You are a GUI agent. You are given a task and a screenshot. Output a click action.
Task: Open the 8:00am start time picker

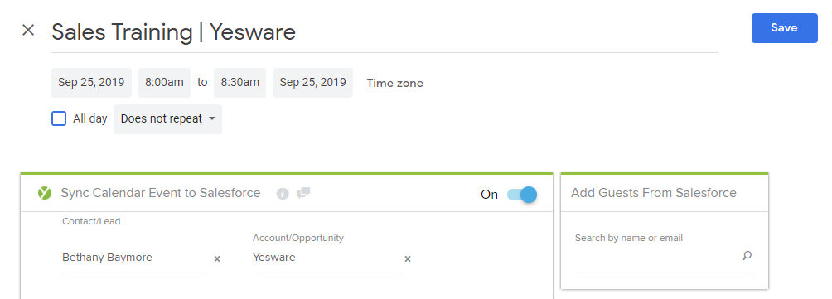[x=164, y=83]
